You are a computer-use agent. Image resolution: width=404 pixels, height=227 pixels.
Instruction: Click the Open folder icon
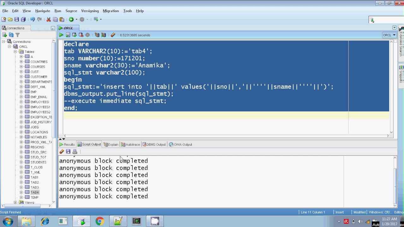click(10, 19)
